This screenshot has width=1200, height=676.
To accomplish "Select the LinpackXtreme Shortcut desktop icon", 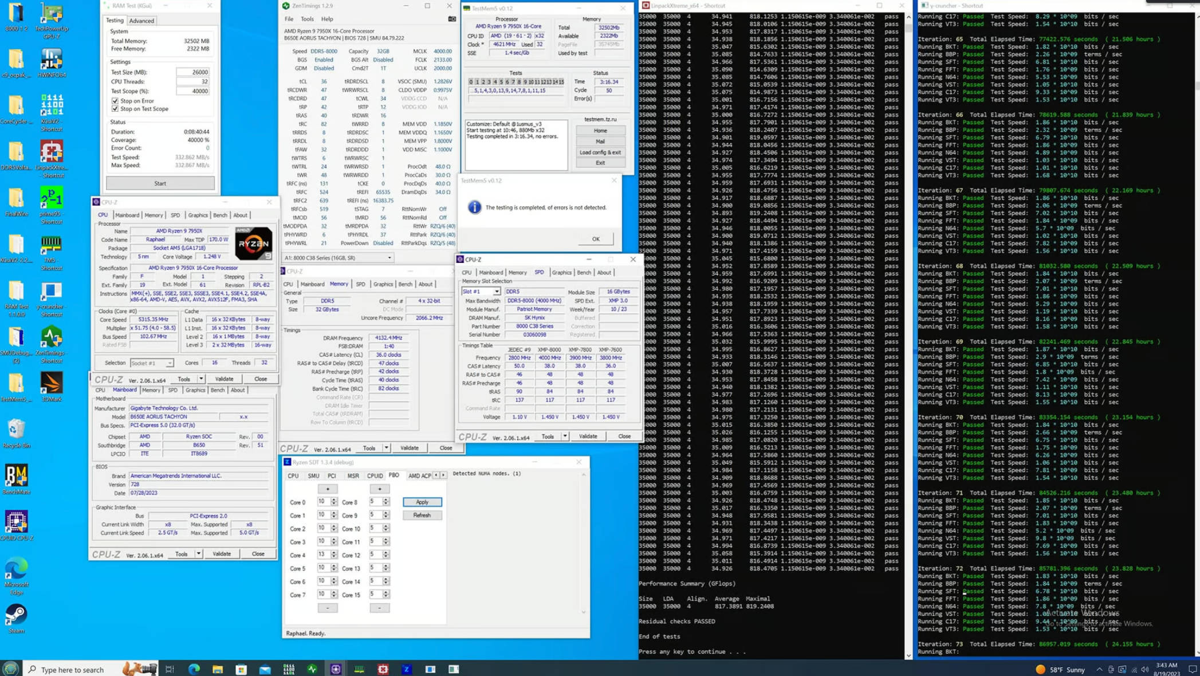I will coord(52,159).
